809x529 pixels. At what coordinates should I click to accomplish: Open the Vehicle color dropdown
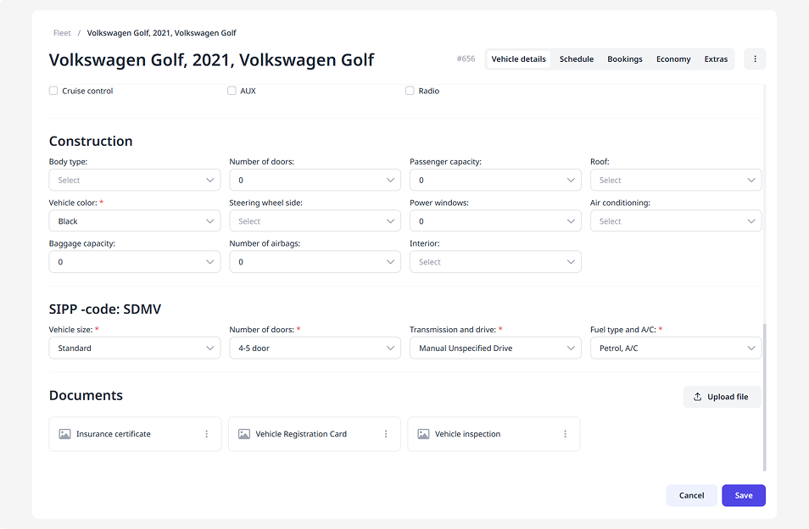pos(134,221)
